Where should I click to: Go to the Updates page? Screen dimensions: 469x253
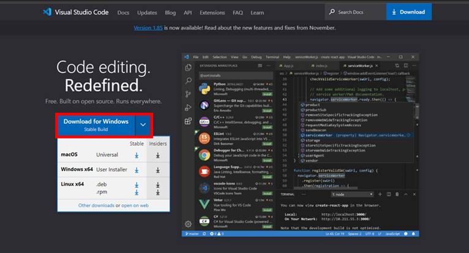point(147,13)
